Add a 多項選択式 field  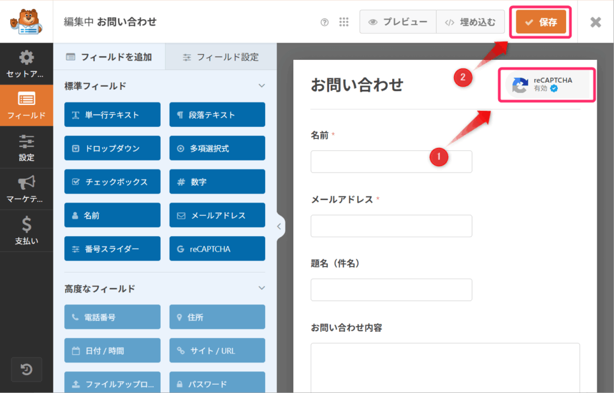(217, 148)
